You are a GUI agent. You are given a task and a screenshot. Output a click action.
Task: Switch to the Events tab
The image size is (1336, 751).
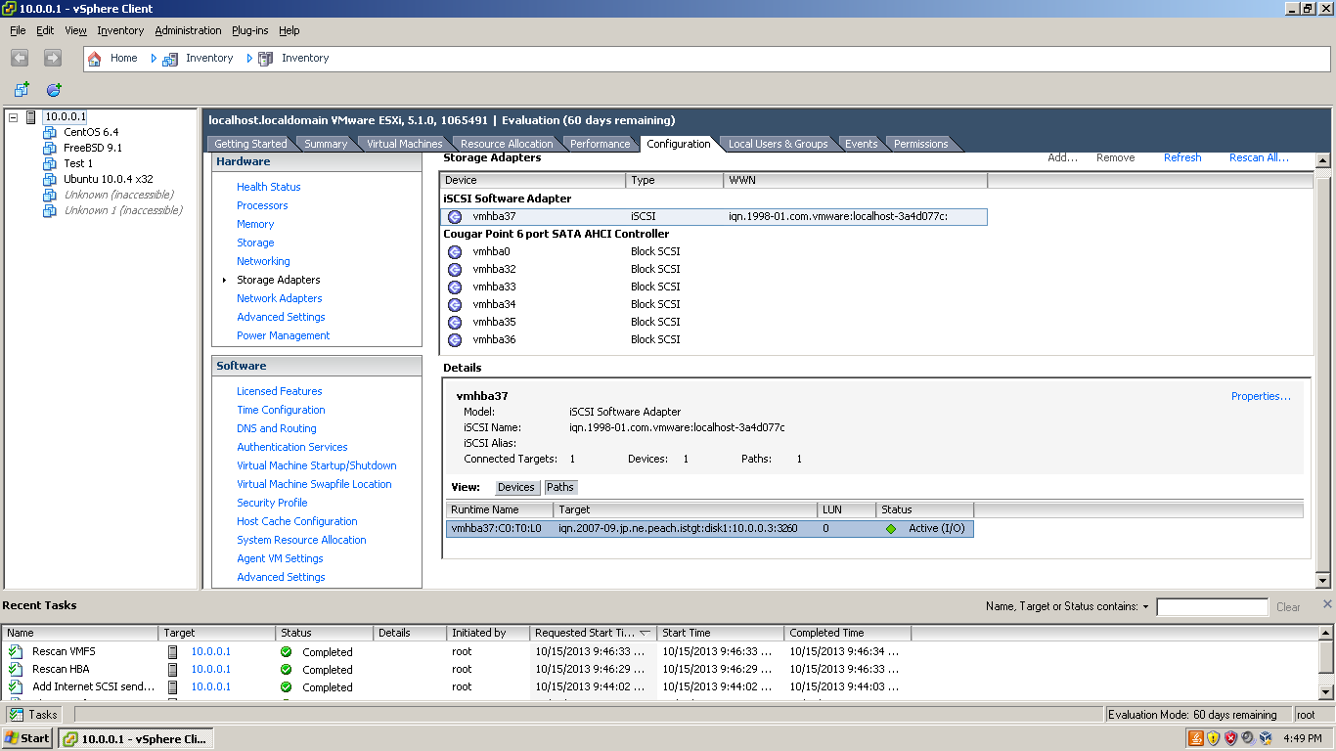point(862,144)
